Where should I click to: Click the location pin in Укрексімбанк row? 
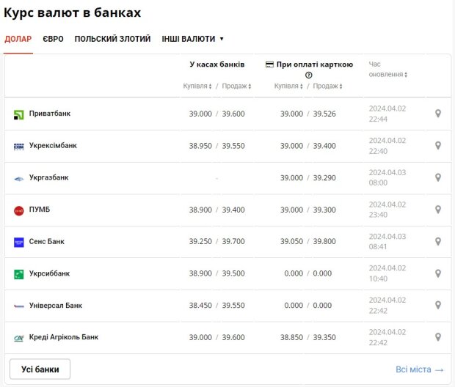tap(438, 146)
